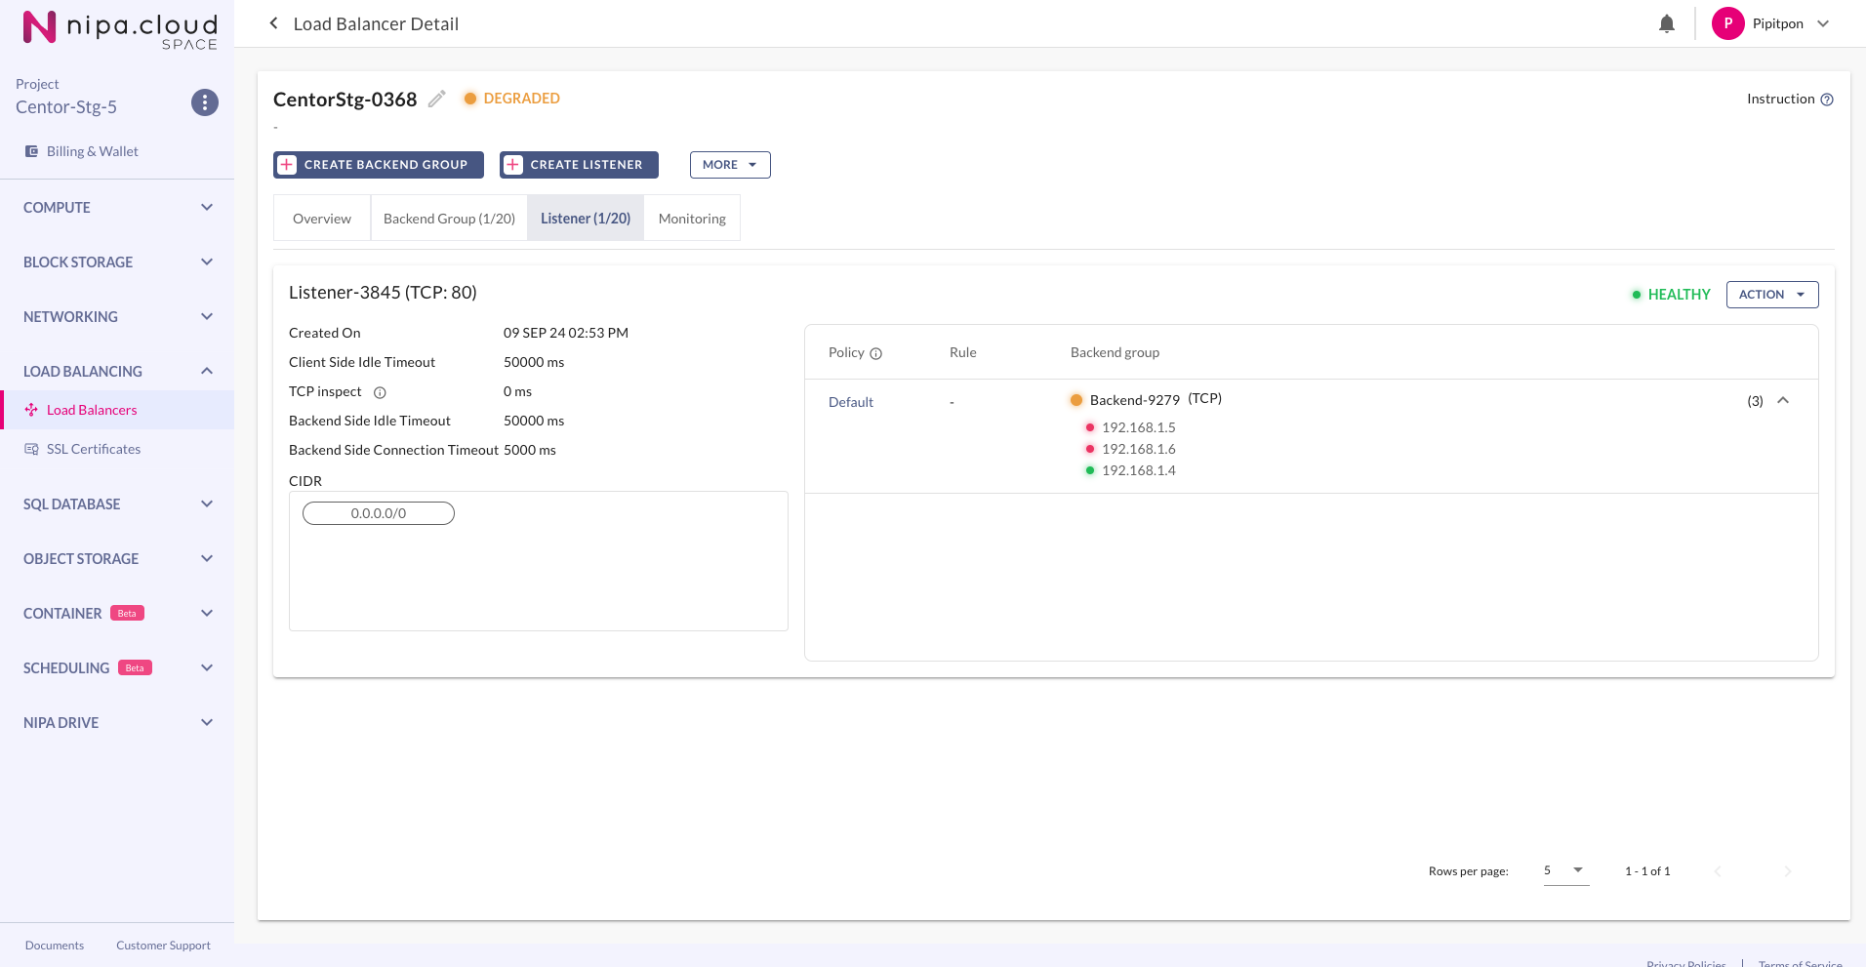
Task: Click the SSL Certificates sidebar icon
Action: (31, 449)
